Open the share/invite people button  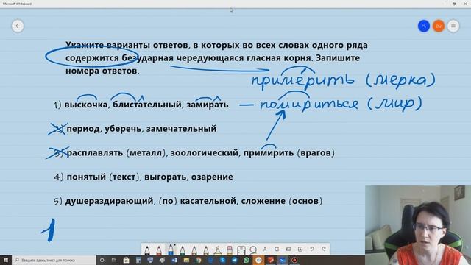424,26
